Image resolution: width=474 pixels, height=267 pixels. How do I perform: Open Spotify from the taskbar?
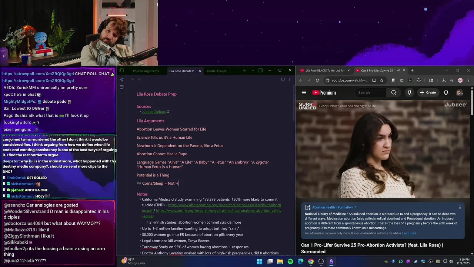click(290, 261)
